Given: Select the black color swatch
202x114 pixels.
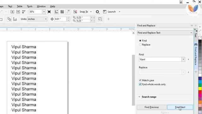Looking at the screenshot, I should pyautogui.click(x=200, y=41).
